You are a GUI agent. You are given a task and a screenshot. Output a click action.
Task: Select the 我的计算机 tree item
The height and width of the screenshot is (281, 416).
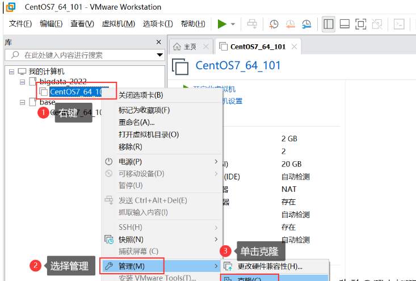point(47,72)
